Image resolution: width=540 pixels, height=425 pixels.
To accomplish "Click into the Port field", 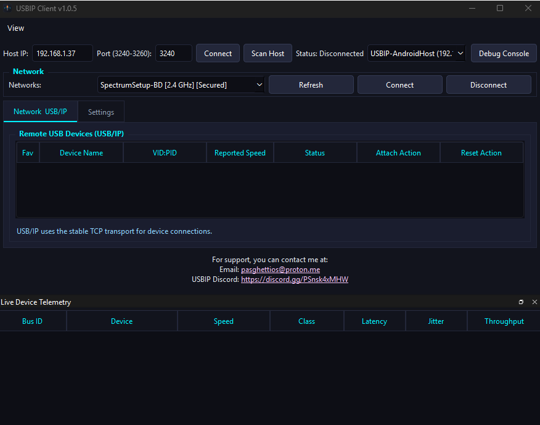I will [x=174, y=54].
